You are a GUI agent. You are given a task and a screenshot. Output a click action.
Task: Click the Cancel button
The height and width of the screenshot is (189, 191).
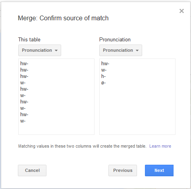(x=32, y=170)
